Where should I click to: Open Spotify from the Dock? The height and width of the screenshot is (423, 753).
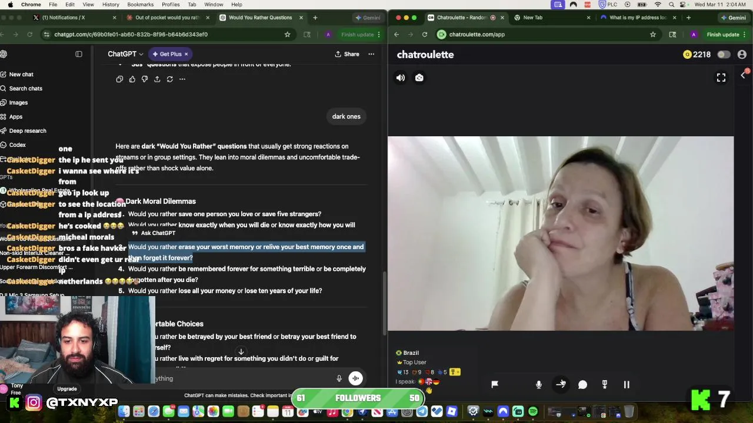tap(533, 412)
